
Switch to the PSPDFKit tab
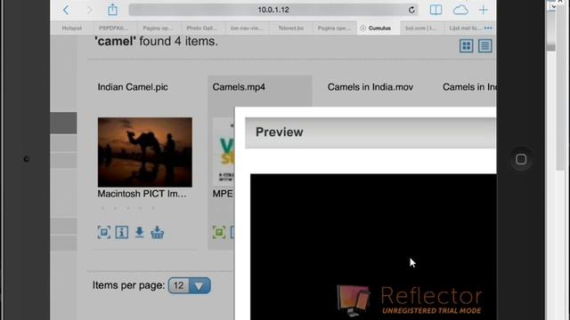(113, 28)
